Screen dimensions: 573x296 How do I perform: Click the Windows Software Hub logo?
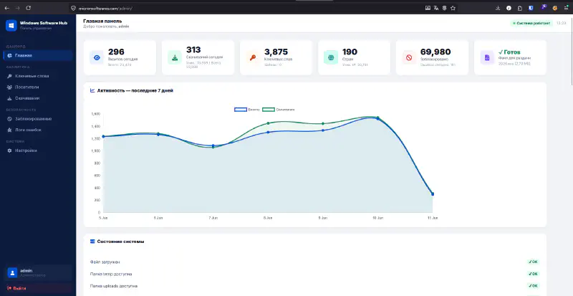click(x=11, y=25)
